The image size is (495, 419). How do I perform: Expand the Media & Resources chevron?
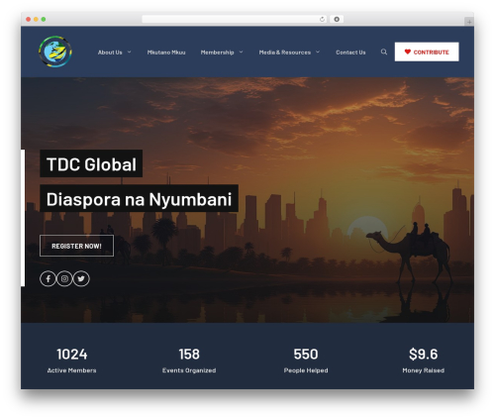(x=318, y=52)
